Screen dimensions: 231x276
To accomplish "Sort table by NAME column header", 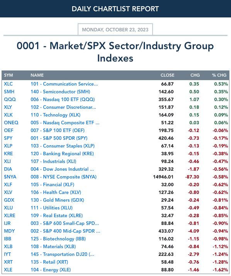I will coord(37,75).
